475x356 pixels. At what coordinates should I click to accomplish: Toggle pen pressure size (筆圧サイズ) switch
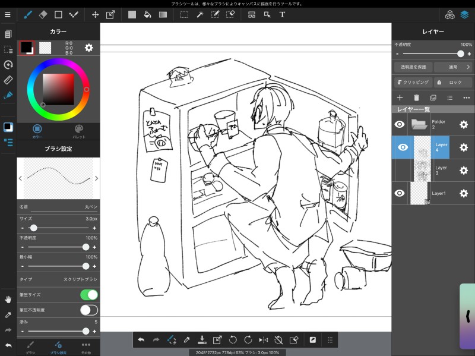[89, 295]
